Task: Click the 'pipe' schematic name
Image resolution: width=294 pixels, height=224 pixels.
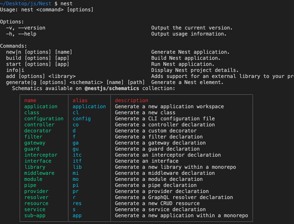Action: coord(30,185)
